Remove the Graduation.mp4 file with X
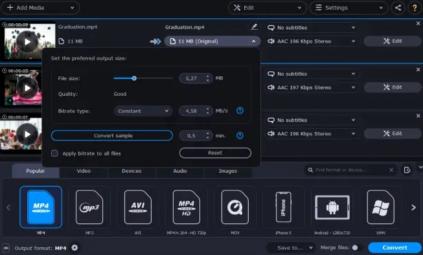This screenshot has width=423, height=255. pyautogui.click(x=418, y=23)
